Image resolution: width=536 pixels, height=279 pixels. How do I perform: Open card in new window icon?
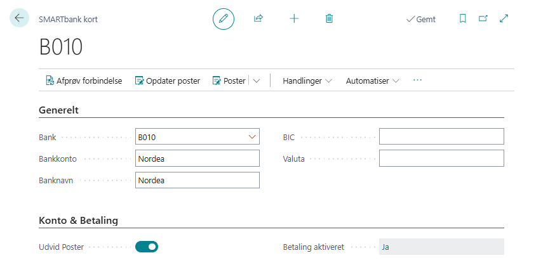point(483,19)
